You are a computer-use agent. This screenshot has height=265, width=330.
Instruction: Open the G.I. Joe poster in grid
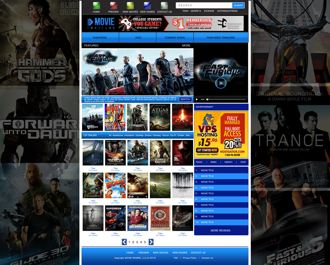click(138, 153)
